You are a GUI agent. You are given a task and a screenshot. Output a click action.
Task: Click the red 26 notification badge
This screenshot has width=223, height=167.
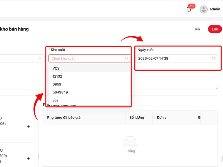192,6
